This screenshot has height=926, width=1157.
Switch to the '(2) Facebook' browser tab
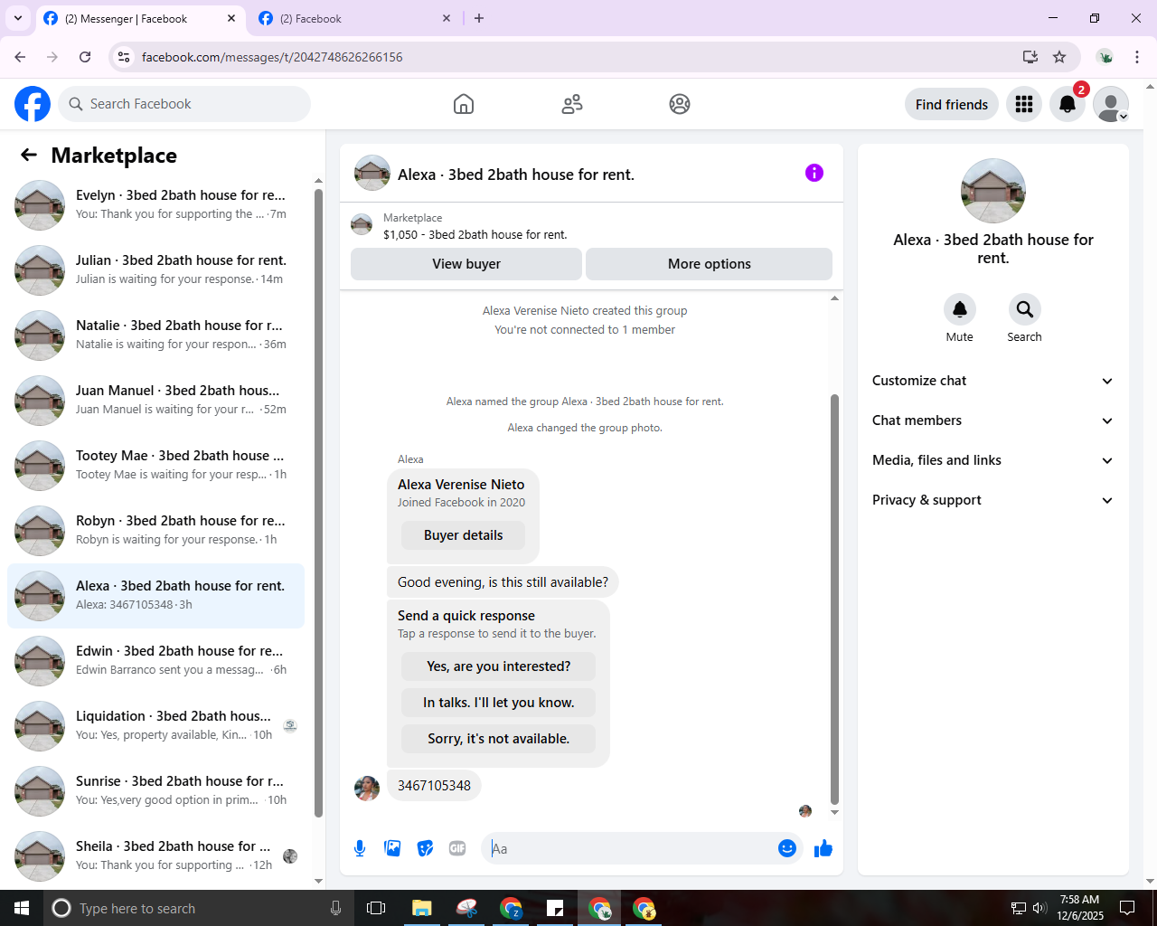[354, 18]
